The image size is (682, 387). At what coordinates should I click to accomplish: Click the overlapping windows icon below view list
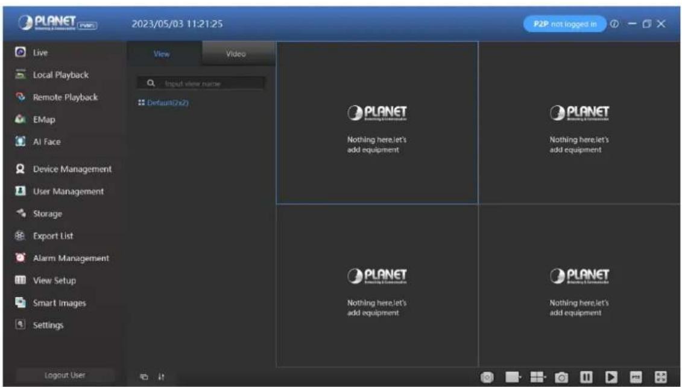pos(144,377)
